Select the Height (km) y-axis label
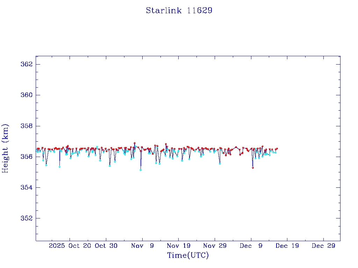Screen dimensions: 358x268 click(x=6, y=148)
